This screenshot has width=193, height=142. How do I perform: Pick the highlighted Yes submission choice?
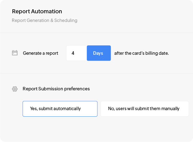pos(60,109)
